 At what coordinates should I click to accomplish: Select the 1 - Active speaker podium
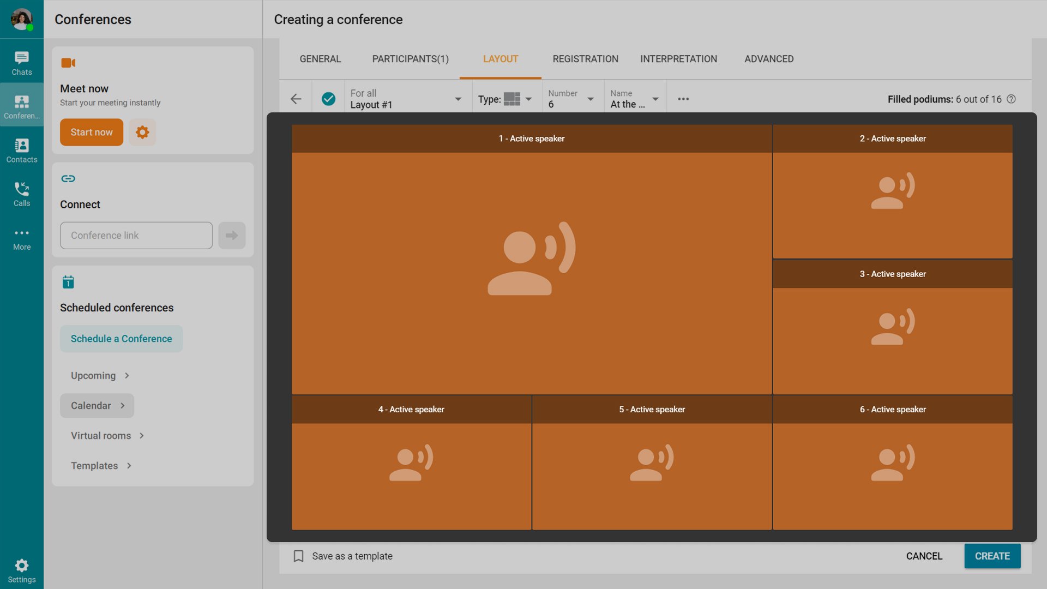[x=531, y=259]
